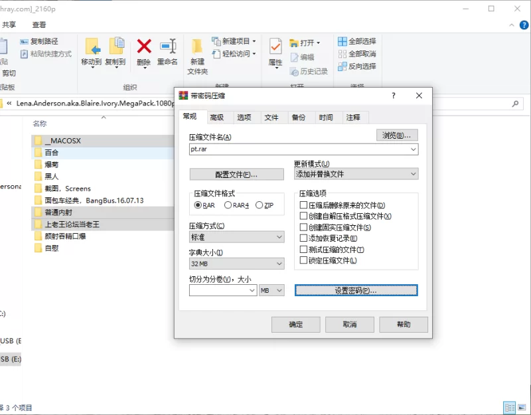Check 压缩后删除原来的文件 option
The height and width of the screenshot is (415, 531).
(x=303, y=205)
